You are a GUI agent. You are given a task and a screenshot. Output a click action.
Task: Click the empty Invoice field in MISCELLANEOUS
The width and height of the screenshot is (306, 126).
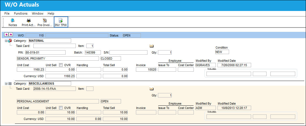tap(146, 112)
